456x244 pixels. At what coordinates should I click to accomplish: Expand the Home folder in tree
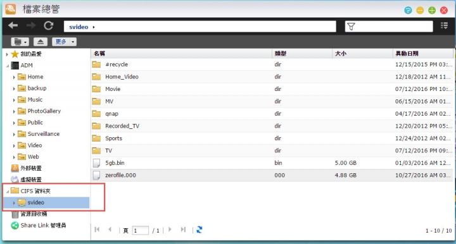[14, 77]
